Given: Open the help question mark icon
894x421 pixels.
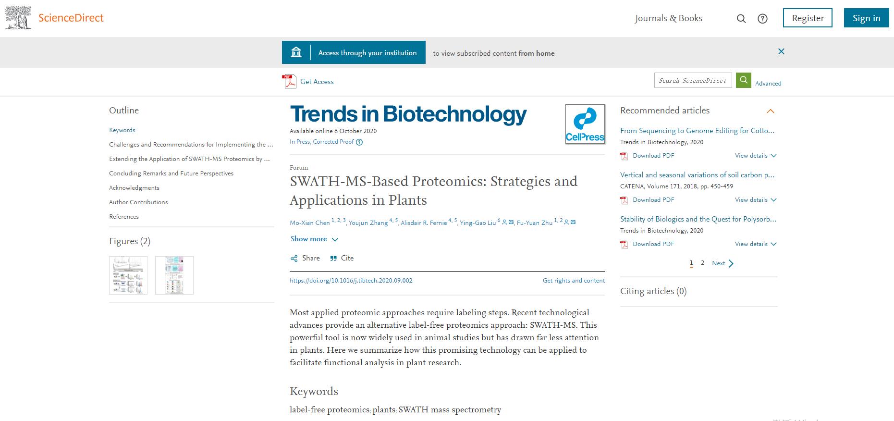Looking at the screenshot, I should [762, 19].
